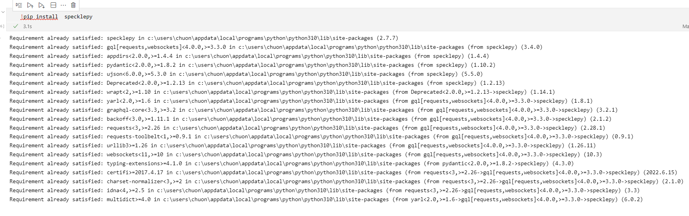Click the multidict requirement output line

pos(326,200)
